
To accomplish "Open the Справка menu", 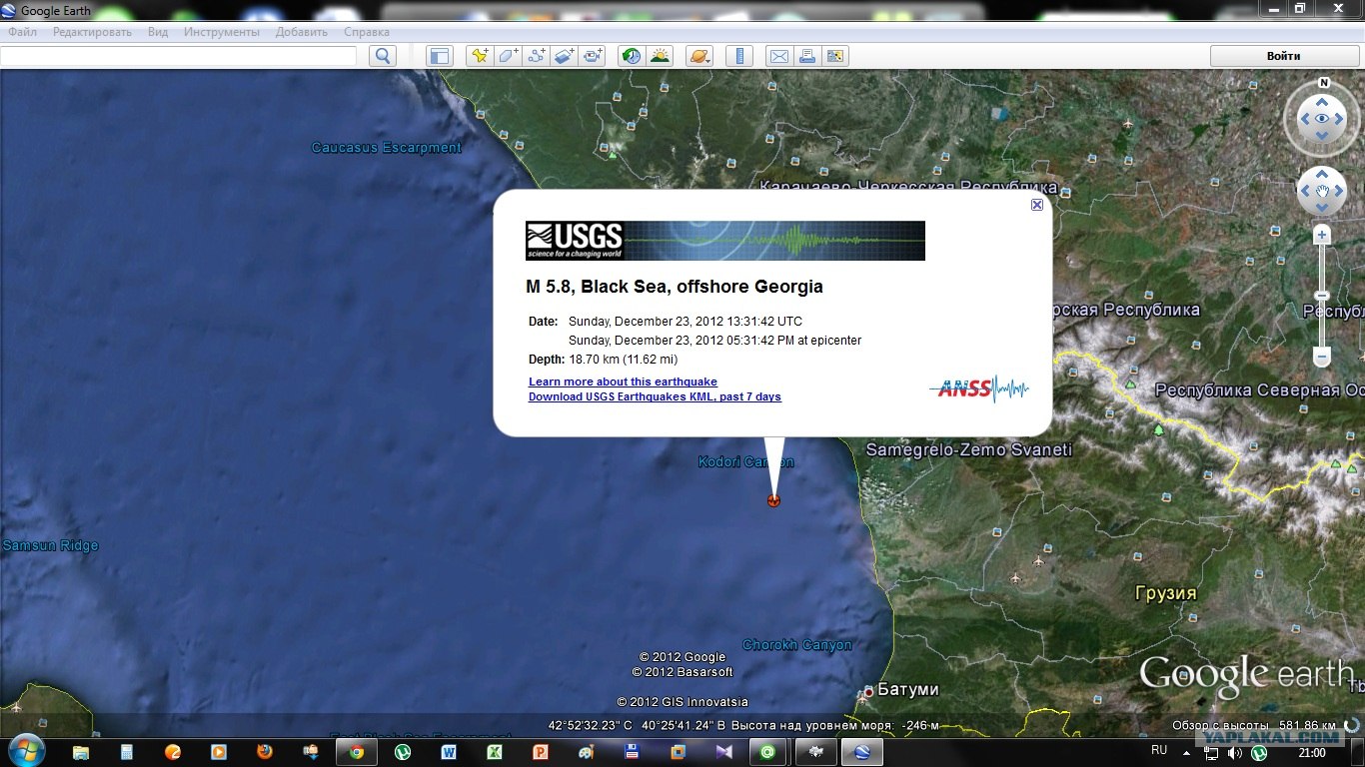I will click(x=367, y=32).
